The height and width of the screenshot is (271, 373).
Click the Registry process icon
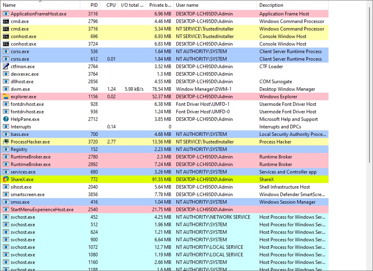tap(6, 149)
